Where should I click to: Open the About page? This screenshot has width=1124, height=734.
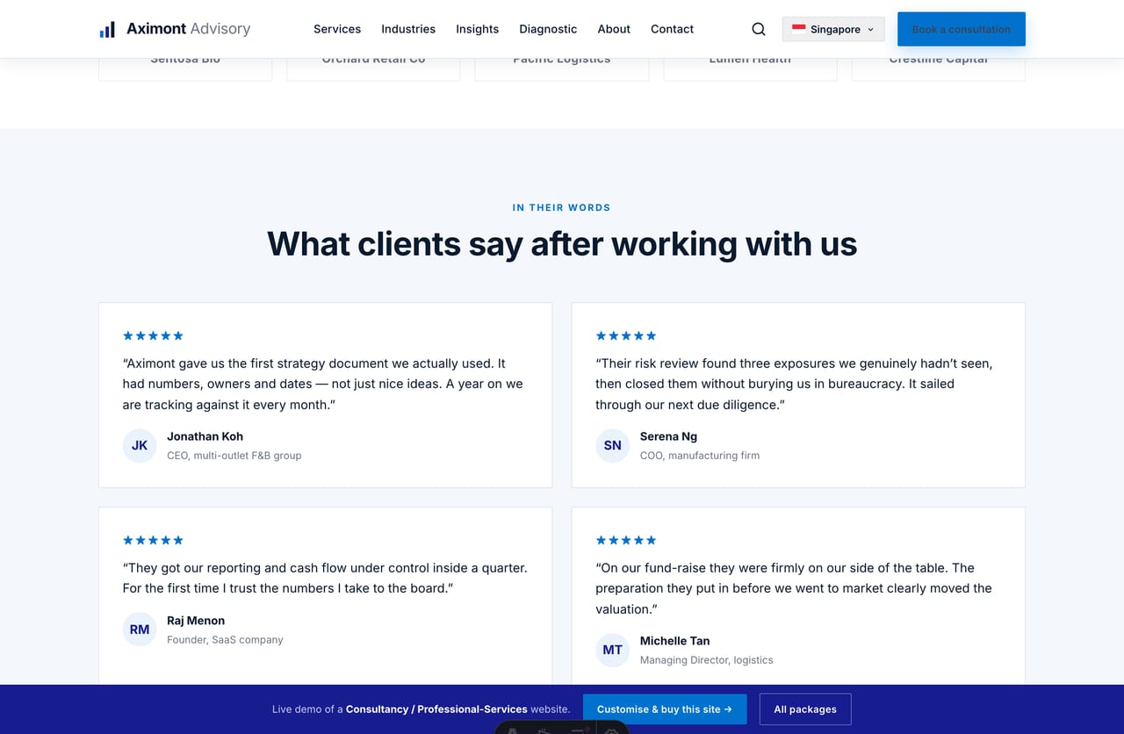[614, 29]
